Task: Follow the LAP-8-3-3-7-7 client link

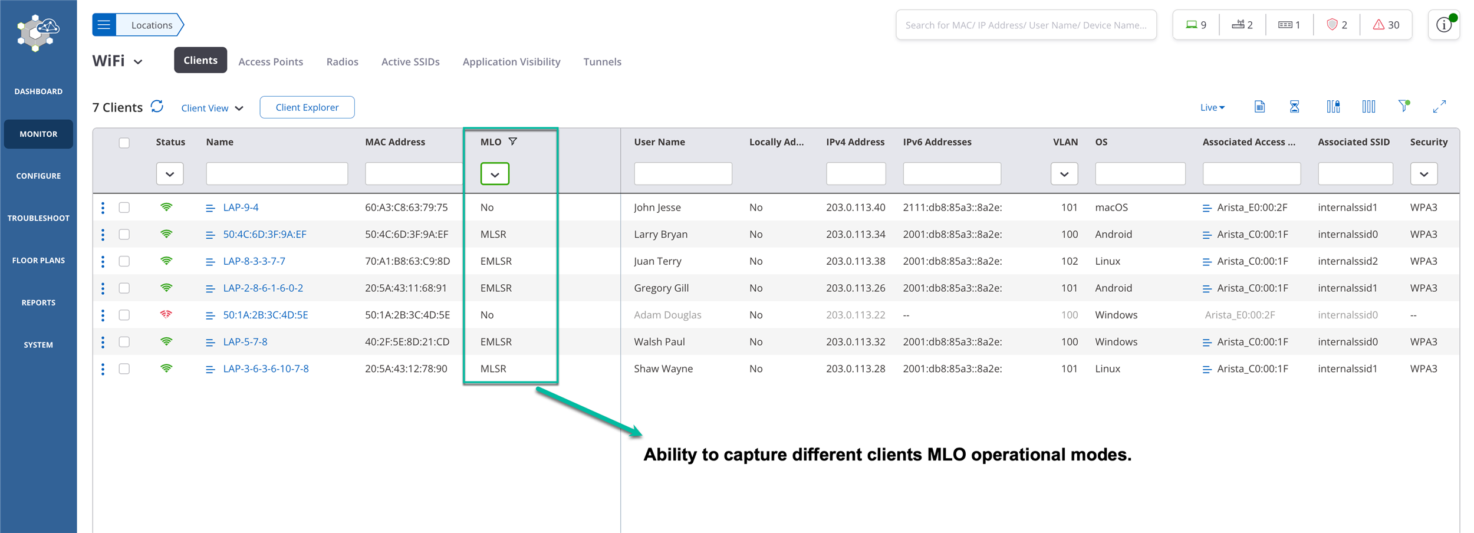Action: coord(255,261)
